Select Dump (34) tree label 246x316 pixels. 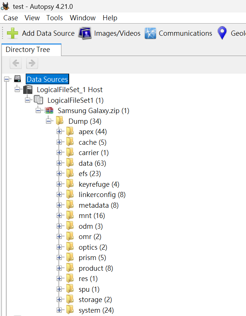[x=85, y=121]
